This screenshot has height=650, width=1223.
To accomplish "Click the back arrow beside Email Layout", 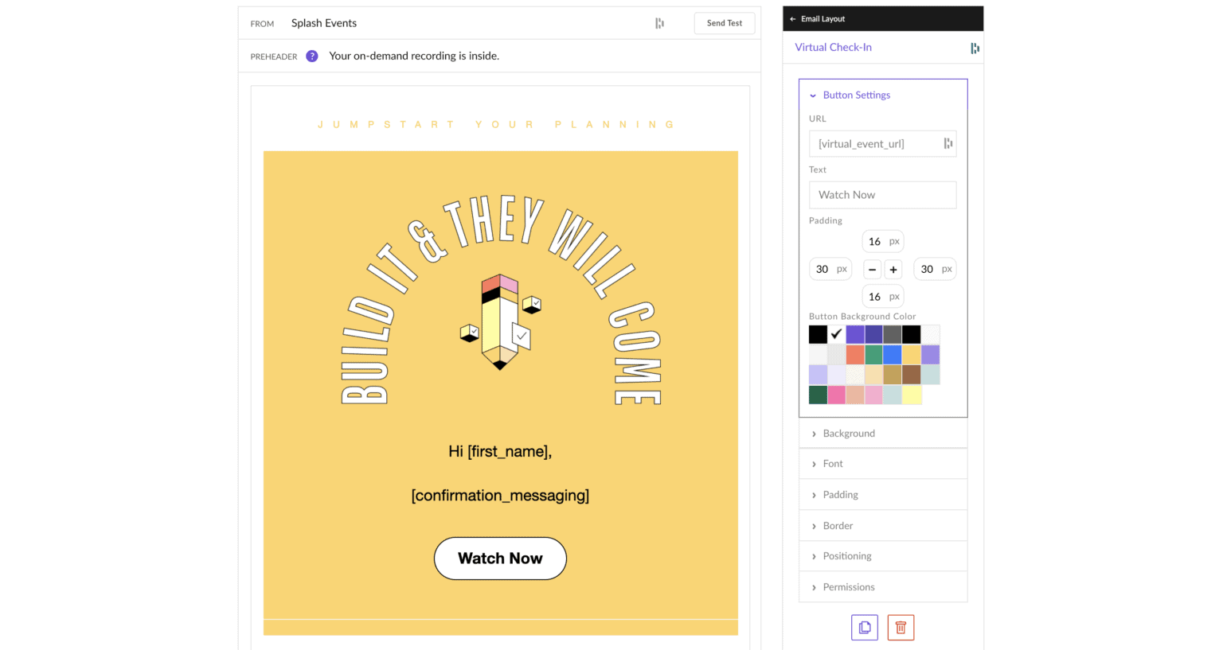I will [792, 19].
